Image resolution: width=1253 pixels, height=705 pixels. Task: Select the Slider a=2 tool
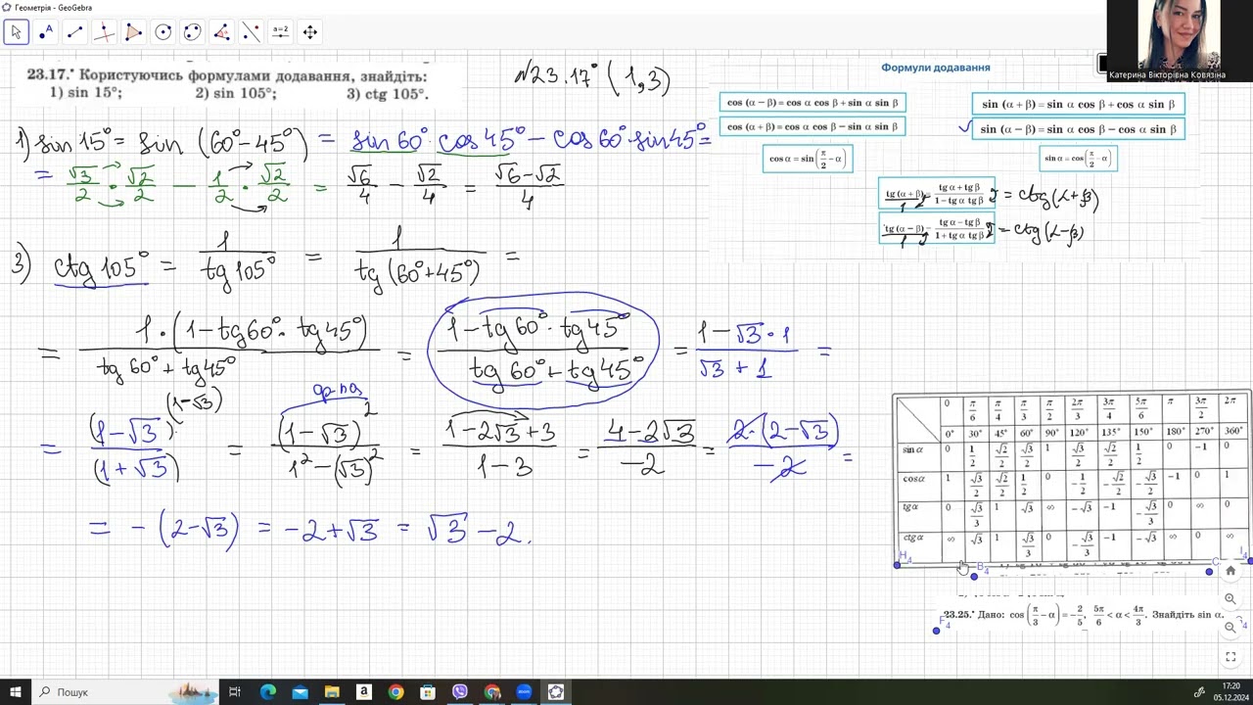(280, 32)
